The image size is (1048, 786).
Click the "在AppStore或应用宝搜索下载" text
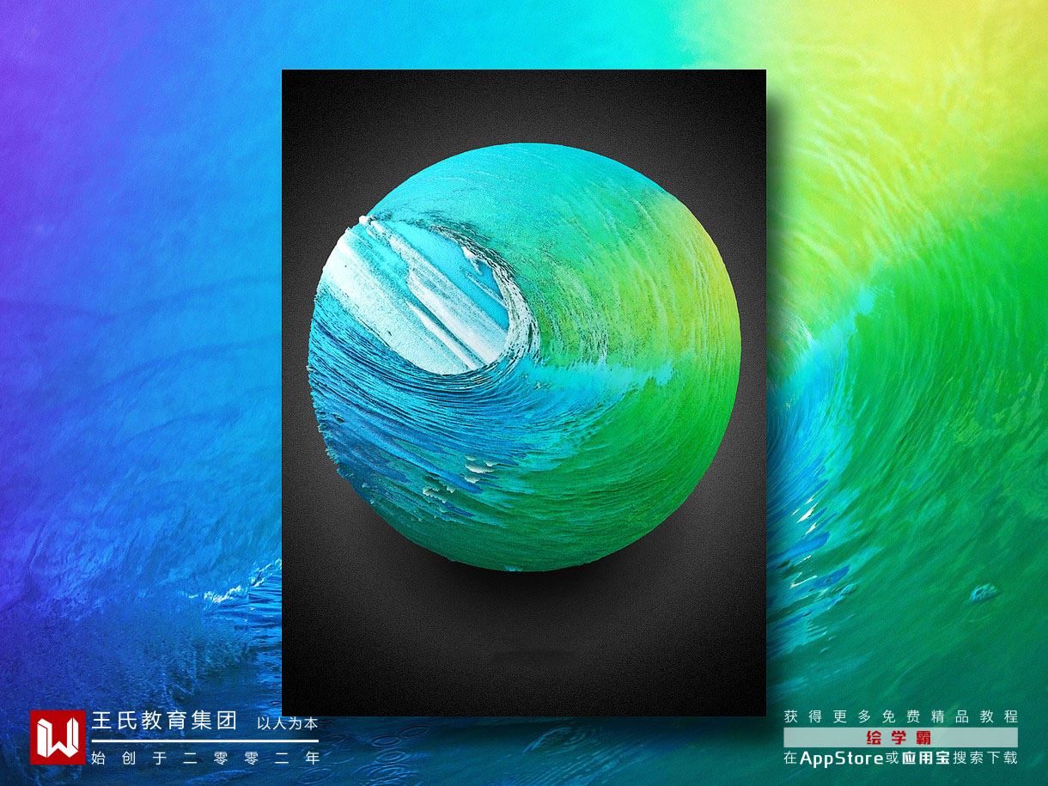[900, 758]
